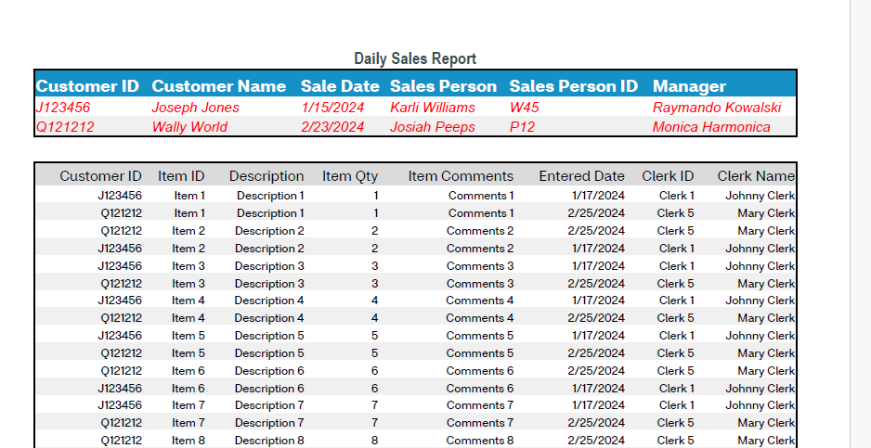Select the W45 sales person ID cell

[x=525, y=108]
